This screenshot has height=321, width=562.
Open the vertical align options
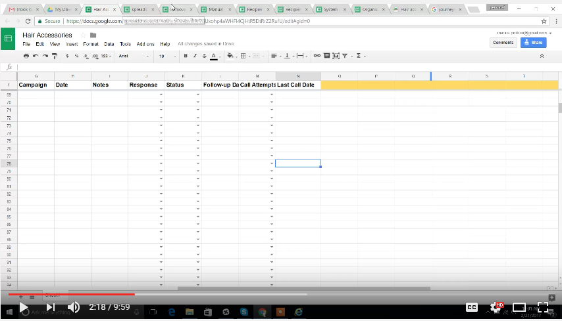287,56
